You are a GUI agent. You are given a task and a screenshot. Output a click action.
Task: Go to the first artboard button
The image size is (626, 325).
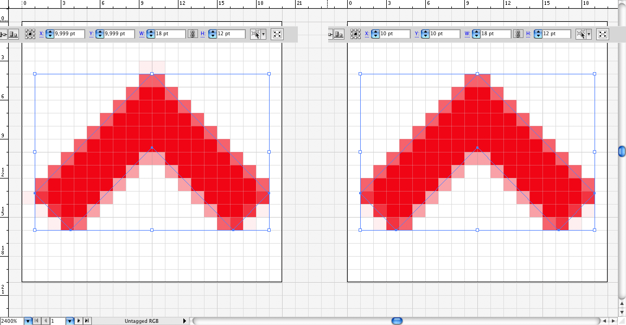[37, 321]
